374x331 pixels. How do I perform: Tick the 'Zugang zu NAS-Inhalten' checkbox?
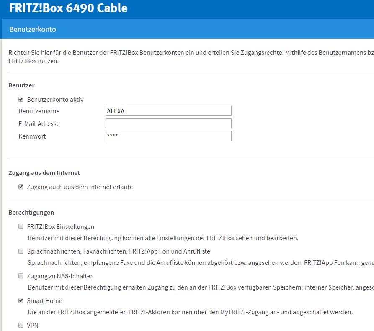[x=21, y=276]
